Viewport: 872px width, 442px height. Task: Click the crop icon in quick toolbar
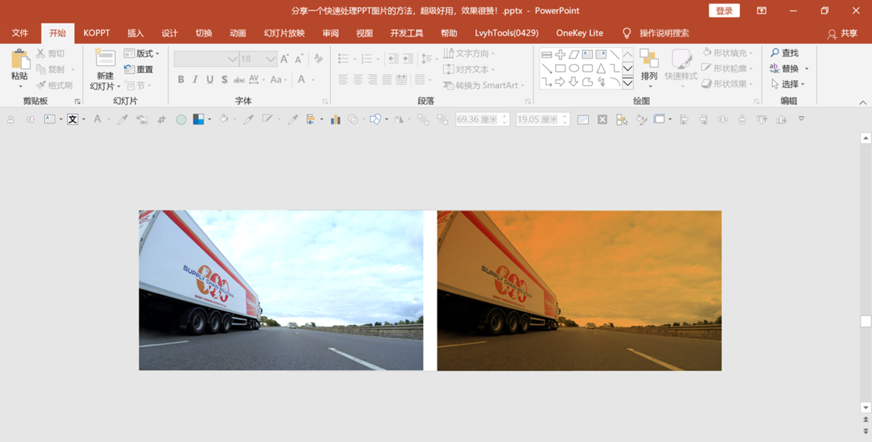[161, 120]
